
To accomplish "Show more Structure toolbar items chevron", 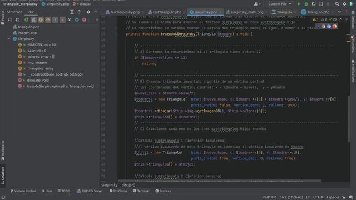I will pos(97,20).
